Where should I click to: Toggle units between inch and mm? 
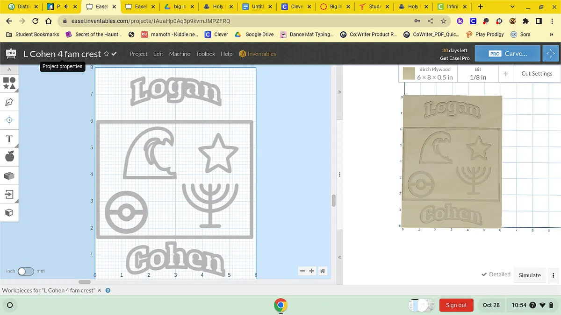coord(25,271)
